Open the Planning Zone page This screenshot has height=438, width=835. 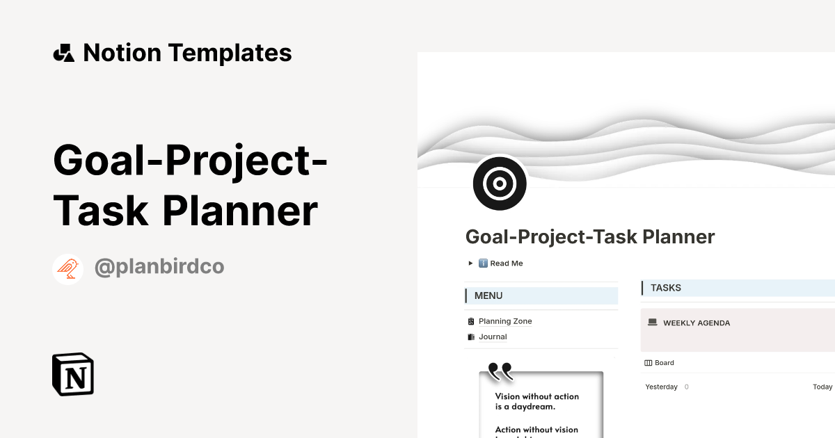(x=504, y=321)
